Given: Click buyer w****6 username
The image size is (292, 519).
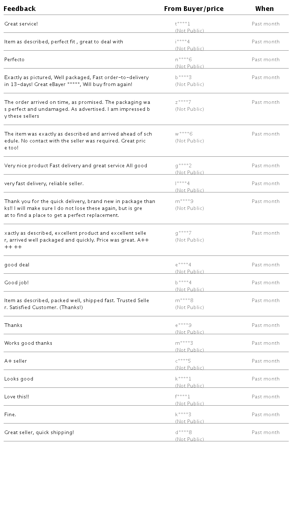Looking at the screenshot, I should click(x=184, y=134).
